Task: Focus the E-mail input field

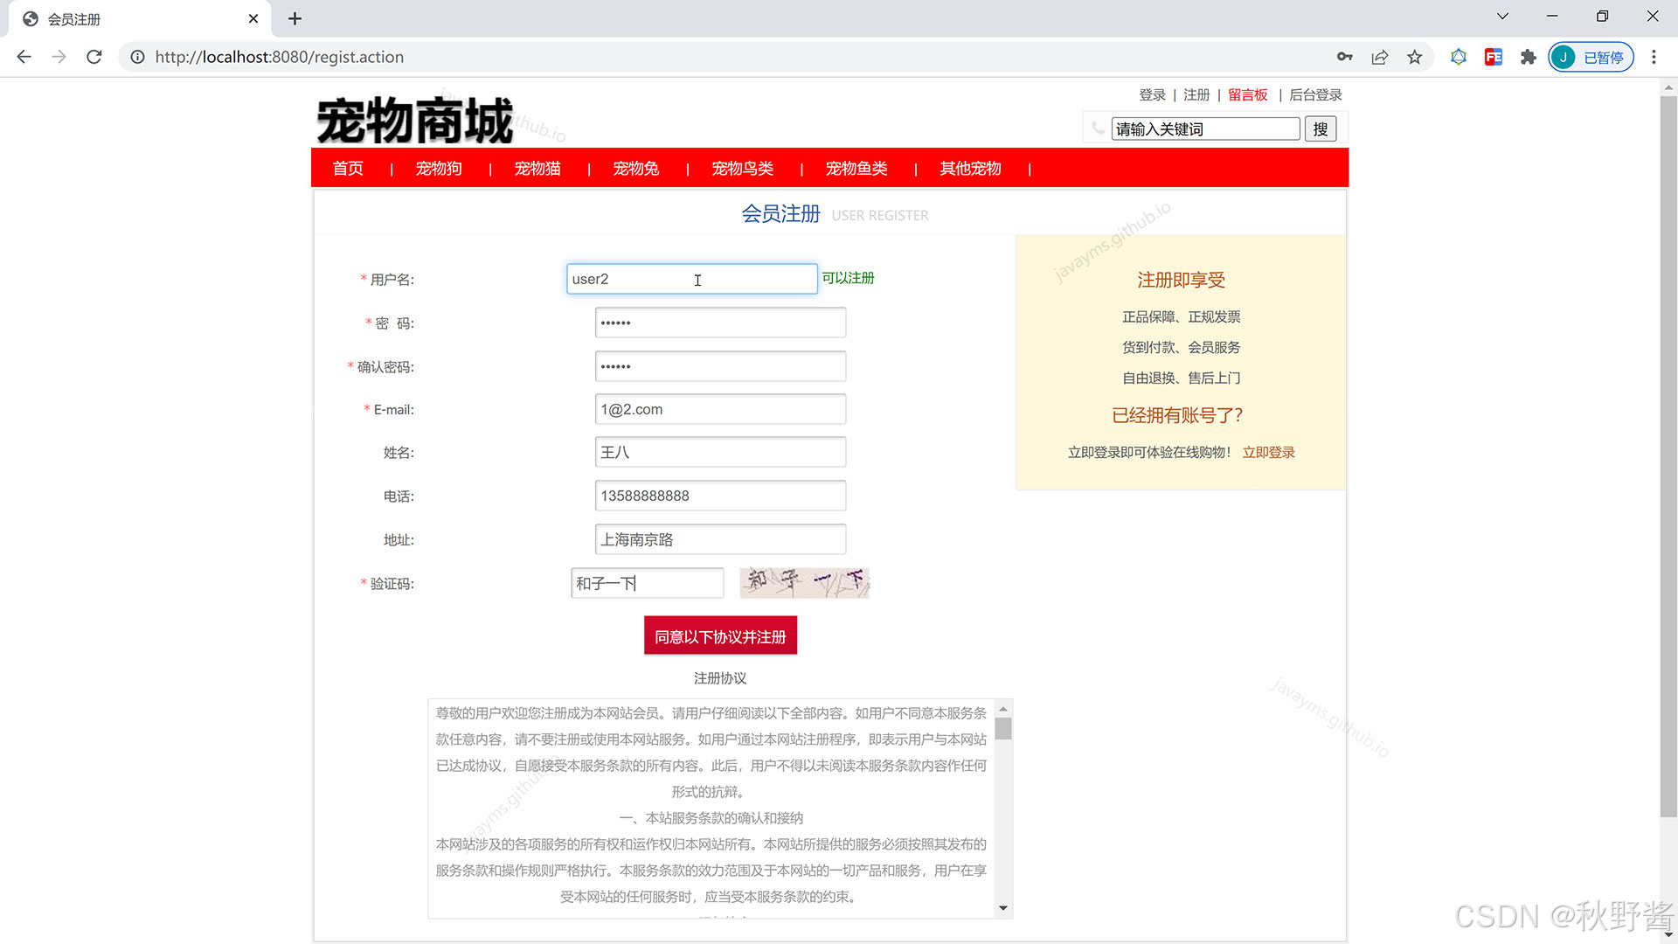Action: pos(720,409)
